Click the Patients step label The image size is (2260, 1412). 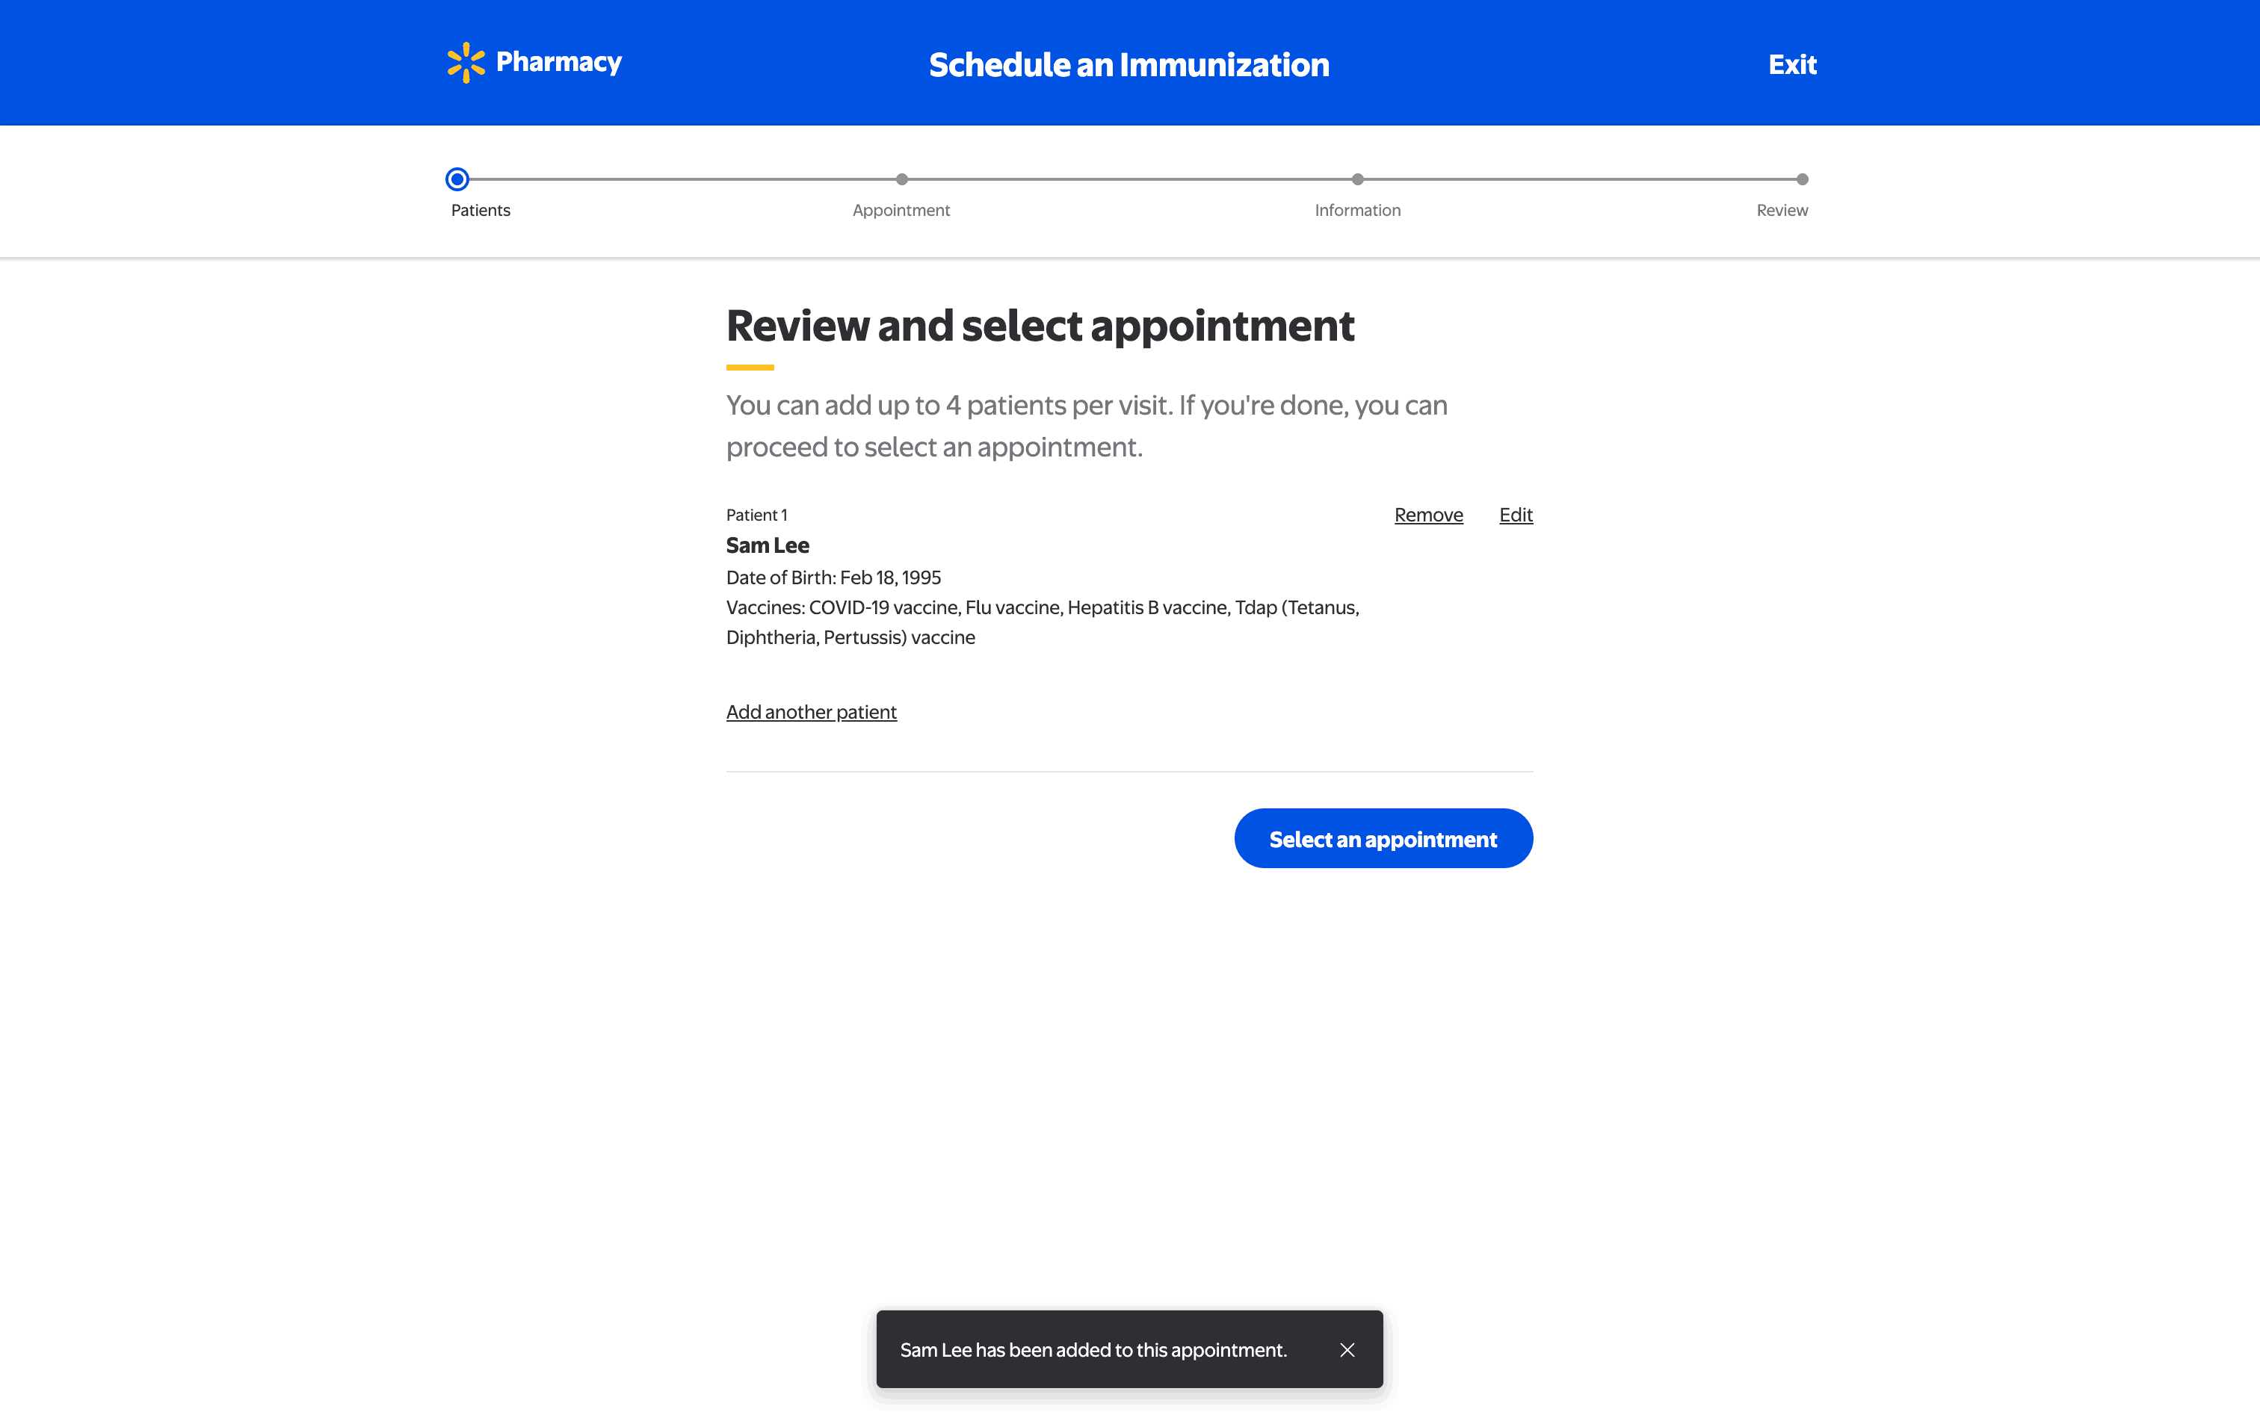(480, 210)
